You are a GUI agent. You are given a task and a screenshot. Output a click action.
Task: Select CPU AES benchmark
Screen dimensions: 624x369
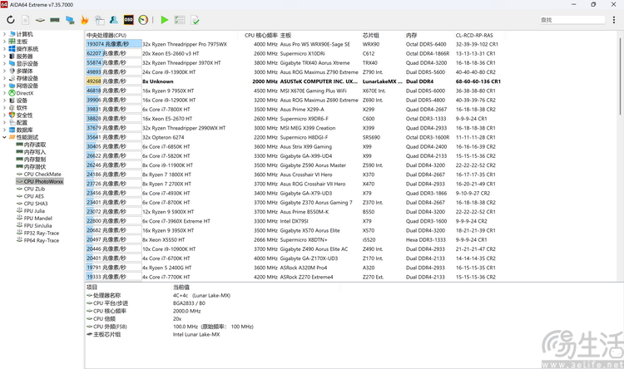coord(34,196)
